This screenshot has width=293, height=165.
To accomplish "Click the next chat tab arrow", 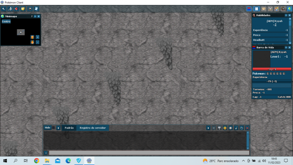I will pos(208,128).
